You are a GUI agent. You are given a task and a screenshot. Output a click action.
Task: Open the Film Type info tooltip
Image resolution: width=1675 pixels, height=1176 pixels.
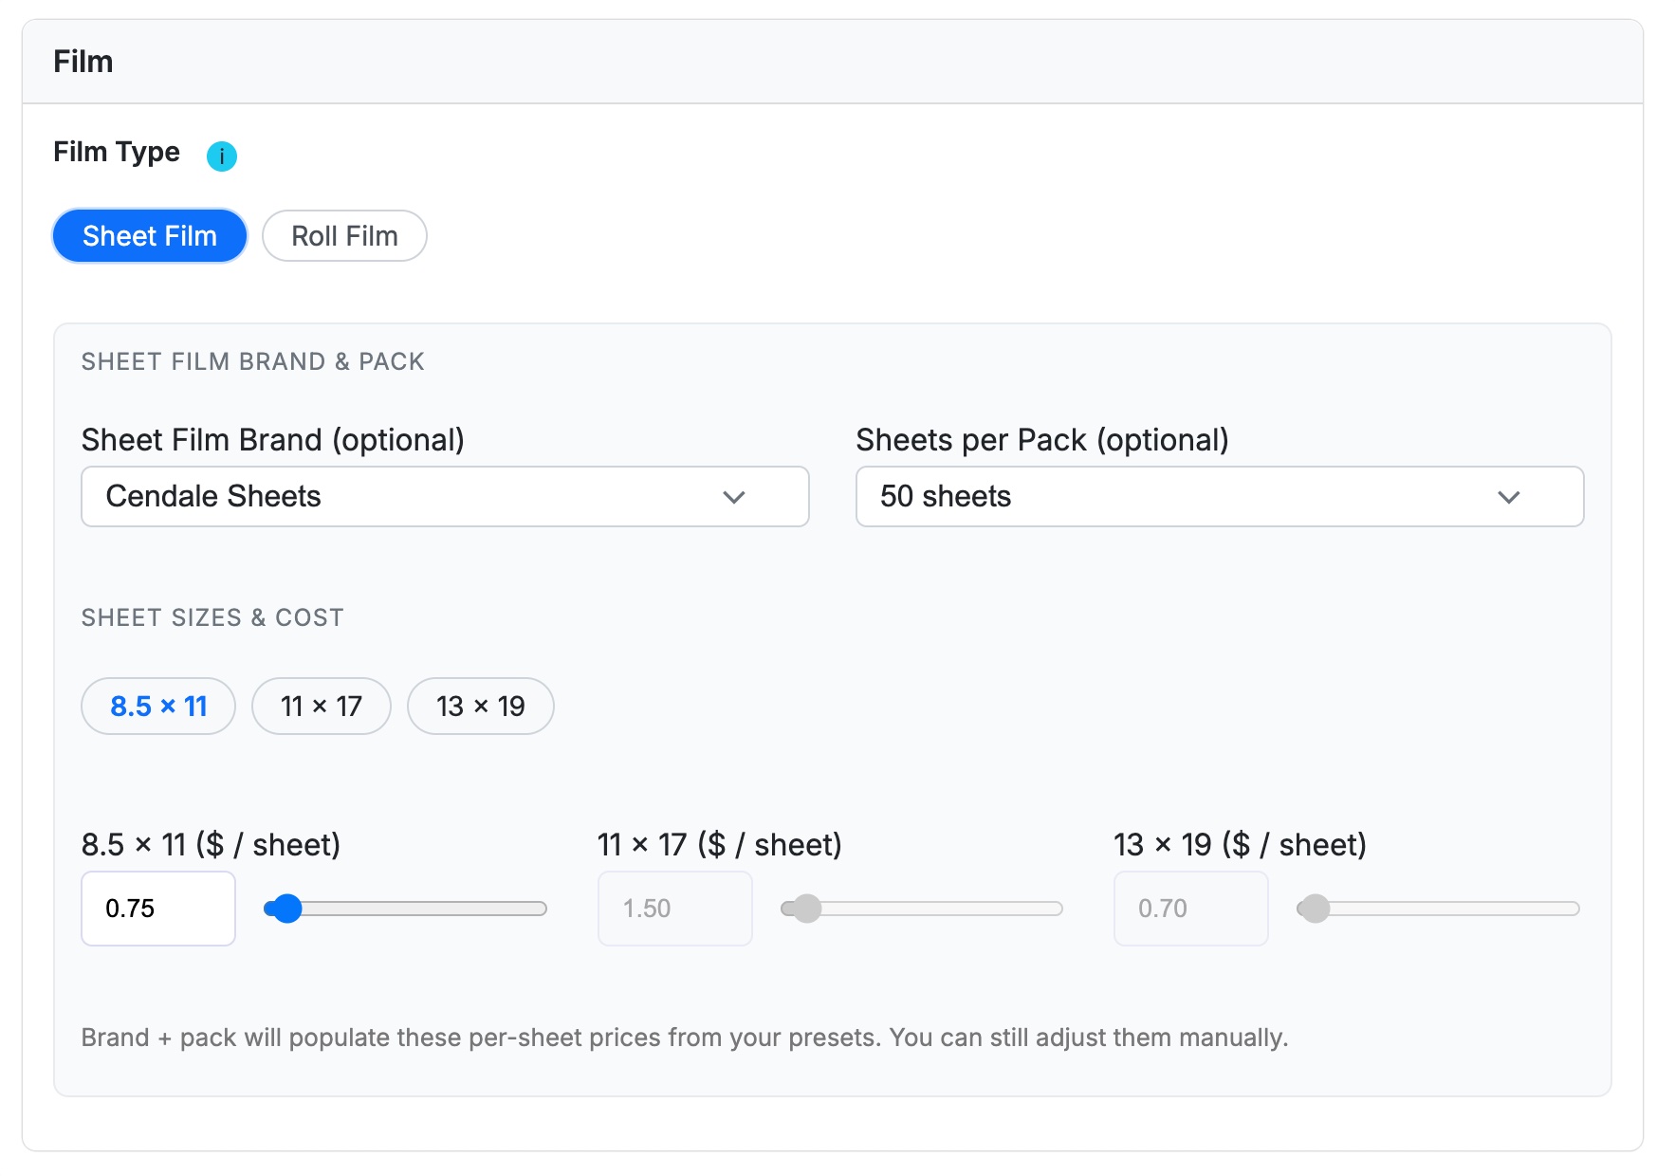(222, 156)
